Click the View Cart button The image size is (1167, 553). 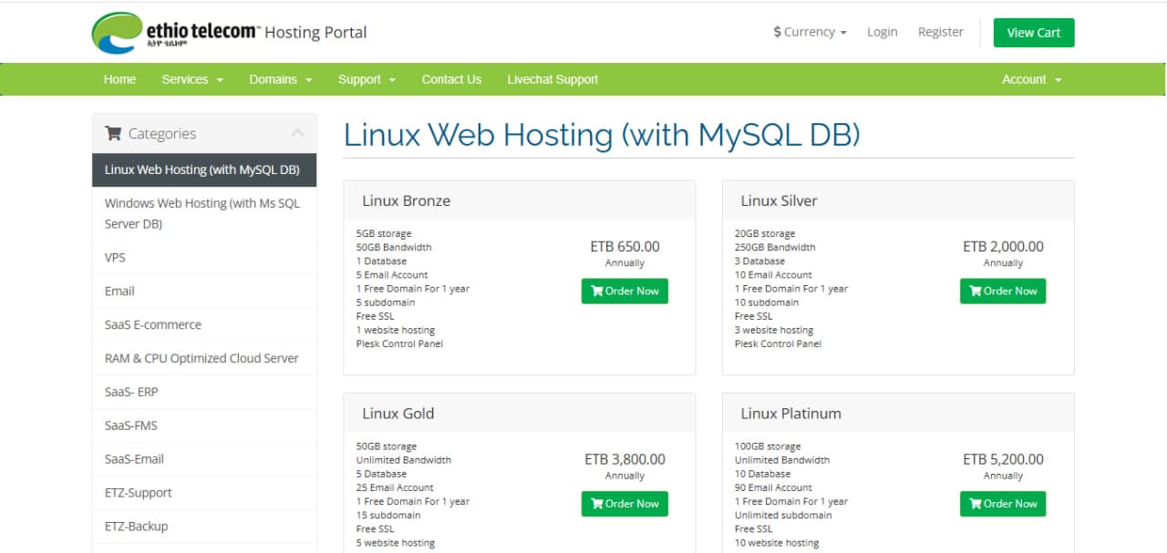click(x=1034, y=33)
